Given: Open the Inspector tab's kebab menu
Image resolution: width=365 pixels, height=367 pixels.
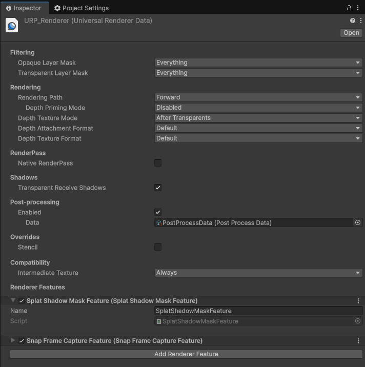Looking at the screenshot, I should (x=358, y=8).
